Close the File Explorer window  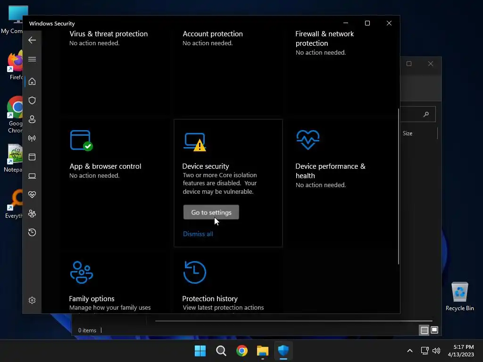(431, 64)
